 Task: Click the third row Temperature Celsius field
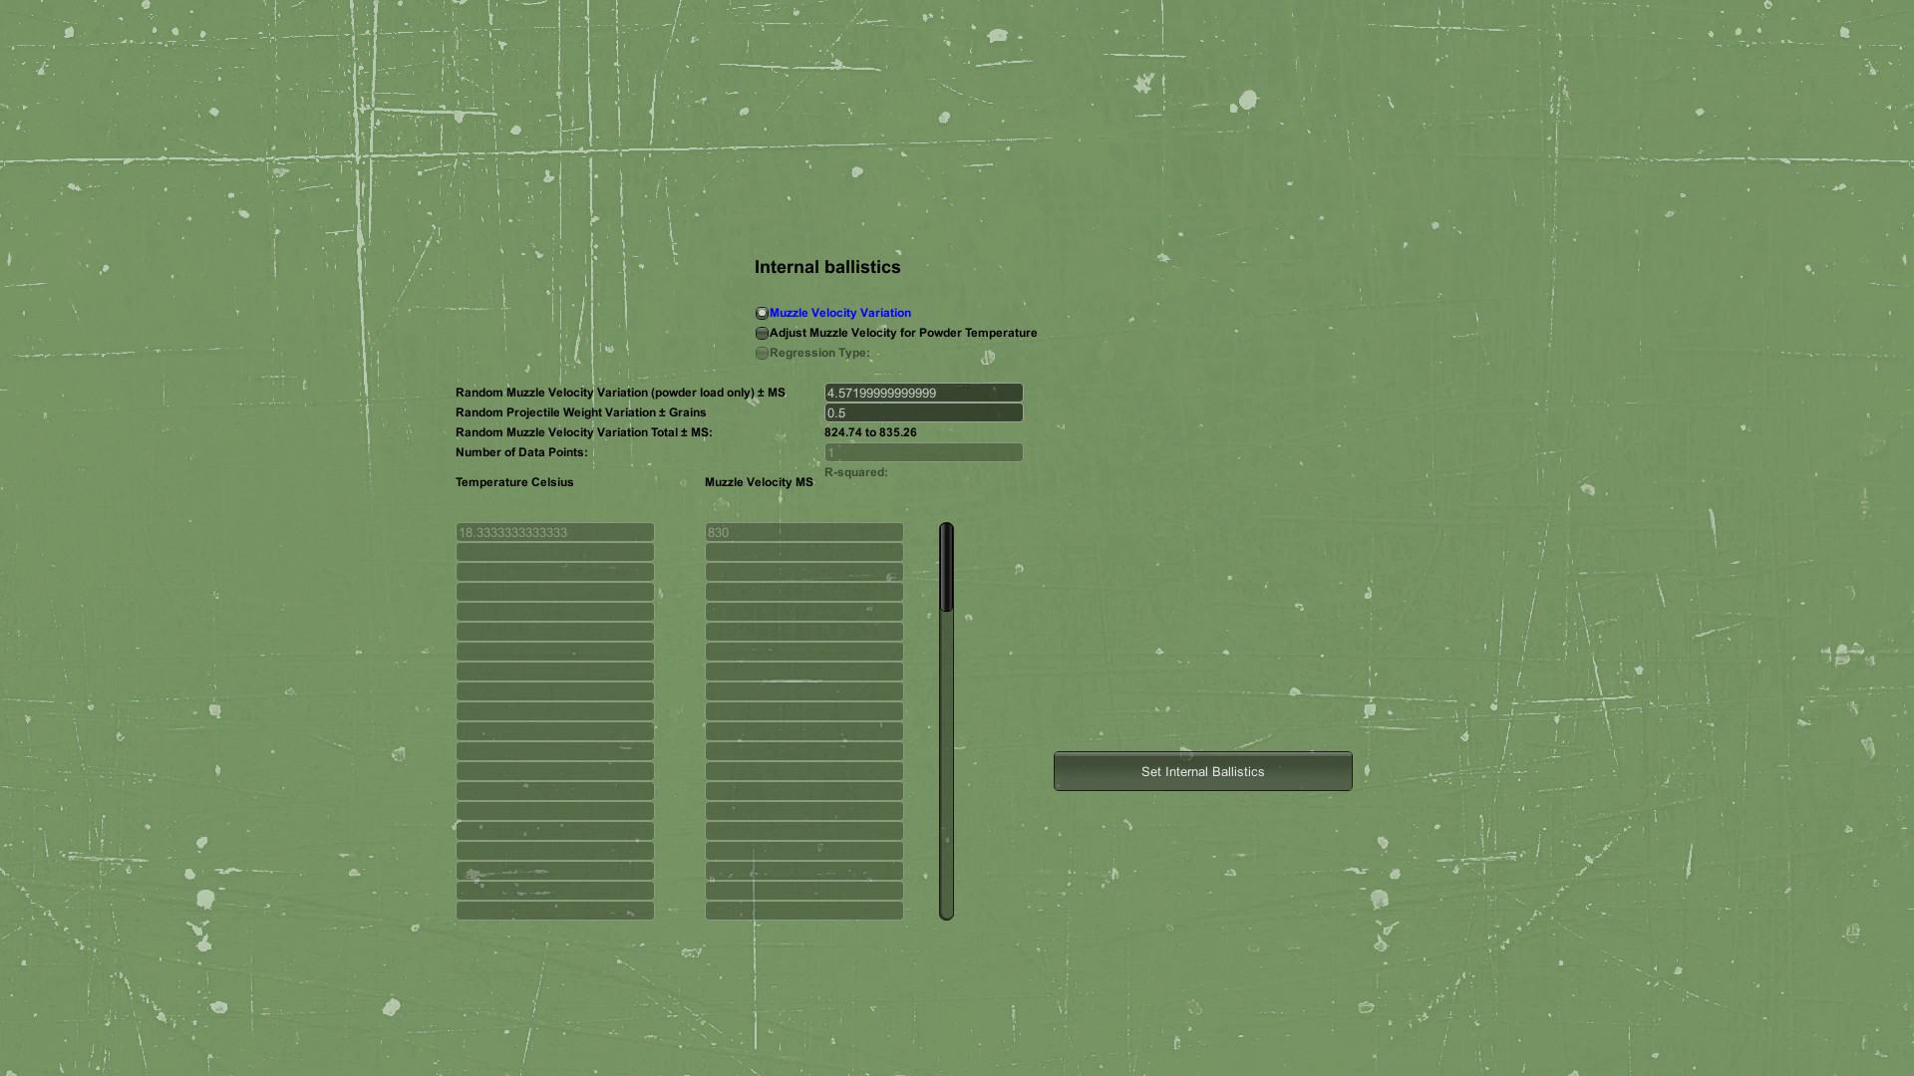554,572
